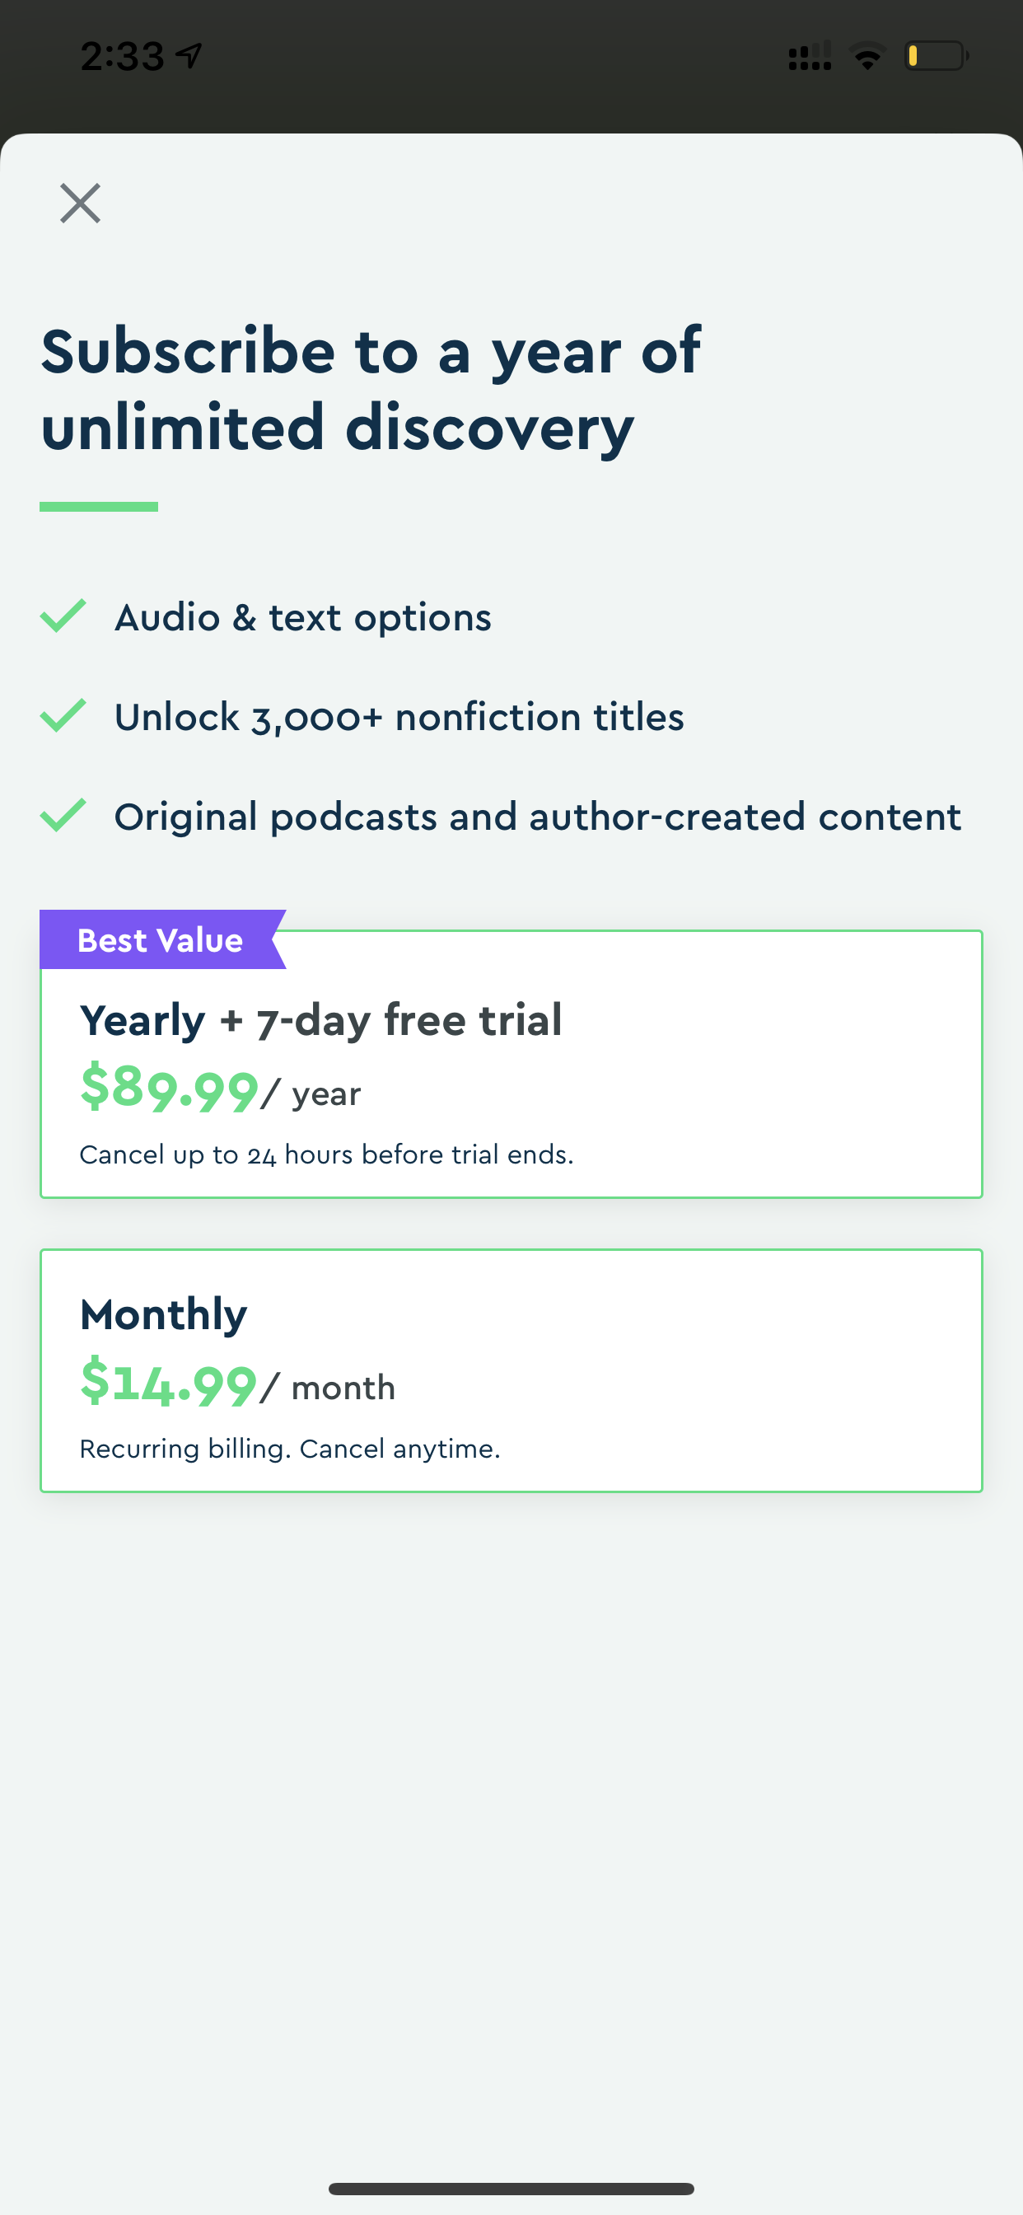Tap the battery icon in status bar

(x=937, y=57)
